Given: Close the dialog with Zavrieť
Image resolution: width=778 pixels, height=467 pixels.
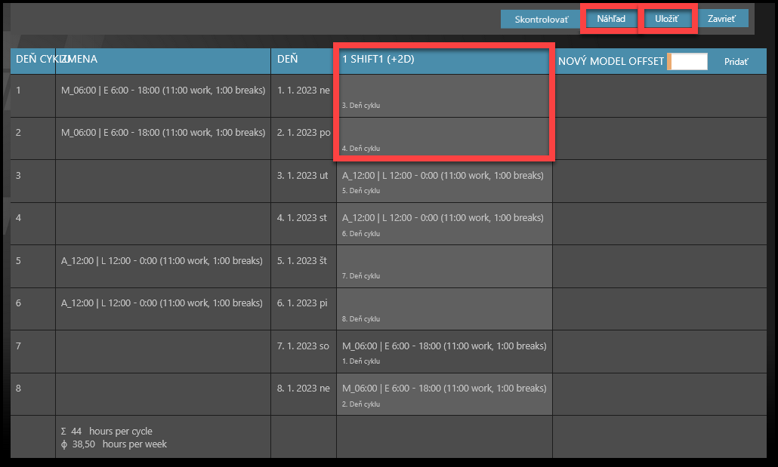Looking at the screenshot, I should click(x=722, y=19).
